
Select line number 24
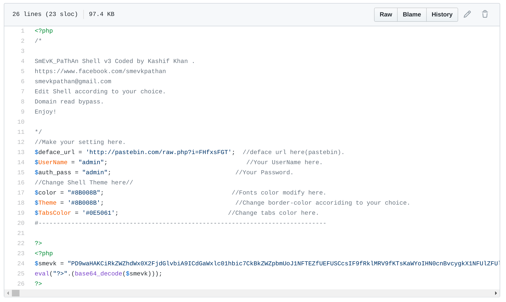pyautogui.click(x=21, y=264)
